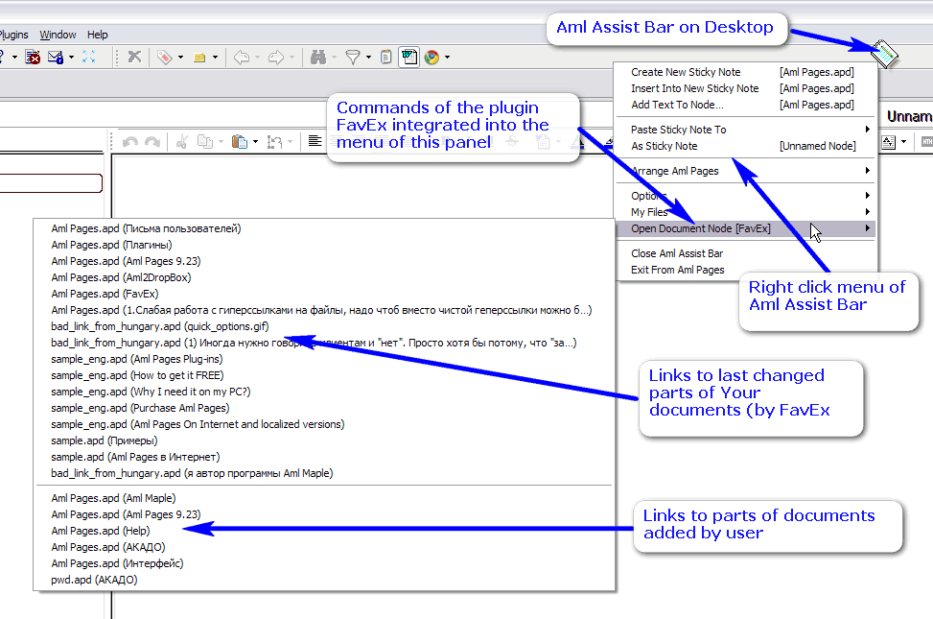Image resolution: width=933 pixels, height=619 pixels.
Task: Click the undo arrow in editor toolbar
Action: click(x=130, y=142)
